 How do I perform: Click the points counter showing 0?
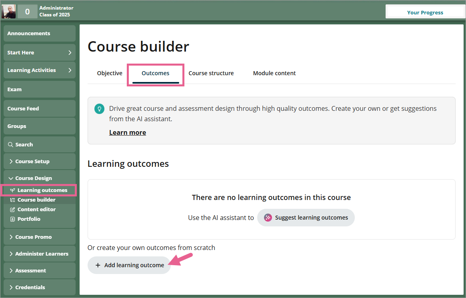point(27,12)
